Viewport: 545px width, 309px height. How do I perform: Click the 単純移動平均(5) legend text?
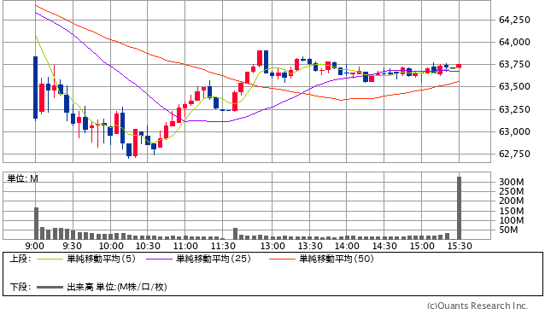[x=101, y=259]
